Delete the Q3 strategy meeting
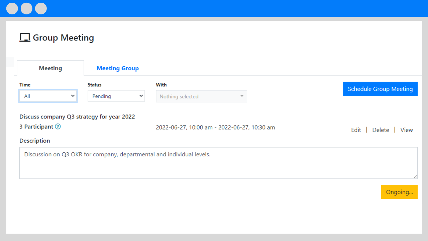 [x=381, y=130]
